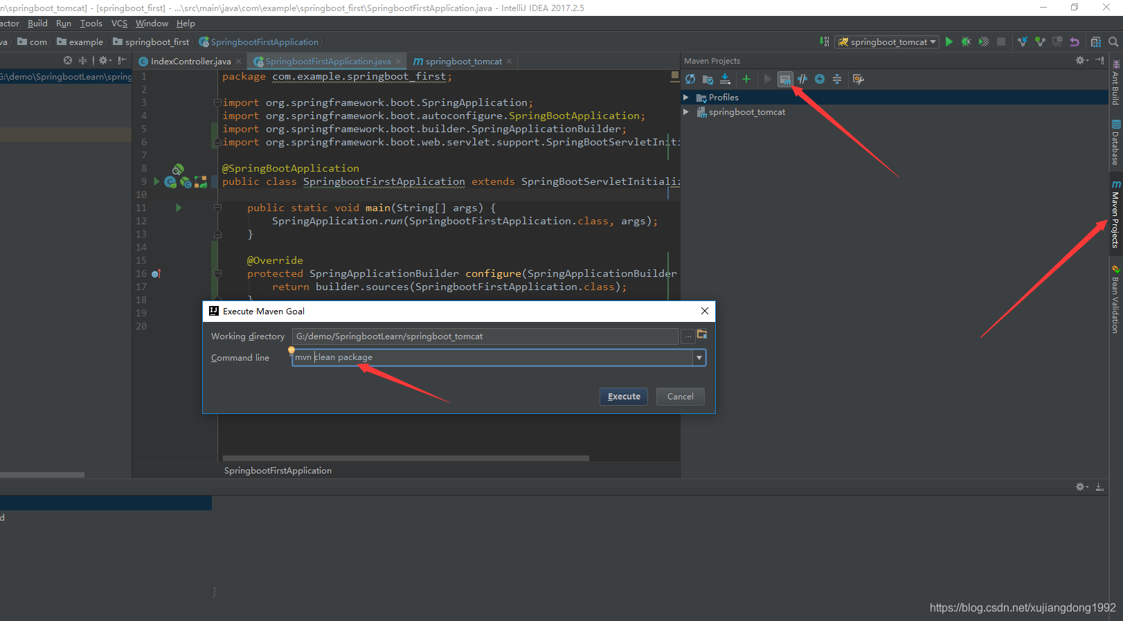Open Project panel gear settings
1123x621 pixels.
105,61
